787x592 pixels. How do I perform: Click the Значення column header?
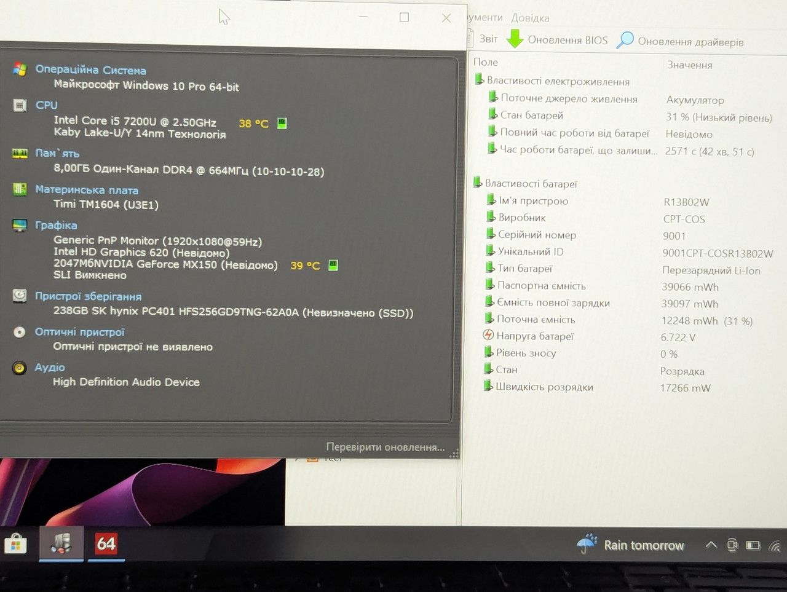pos(689,65)
